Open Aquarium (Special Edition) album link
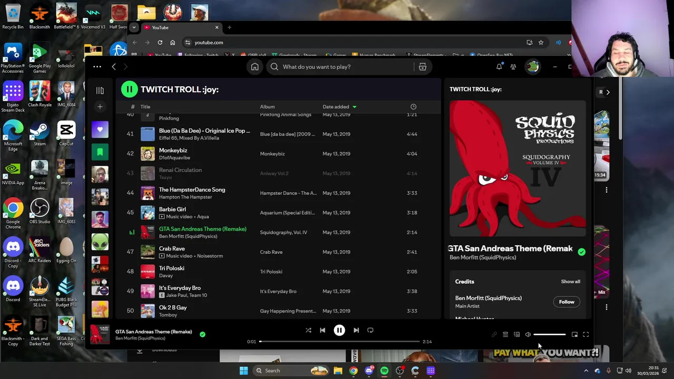The height and width of the screenshot is (379, 674). click(x=287, y=213)
